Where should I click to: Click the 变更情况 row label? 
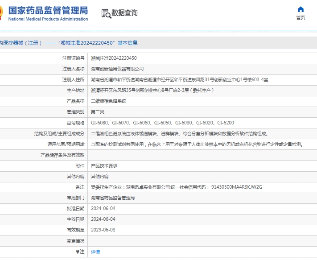pos(75,241)
